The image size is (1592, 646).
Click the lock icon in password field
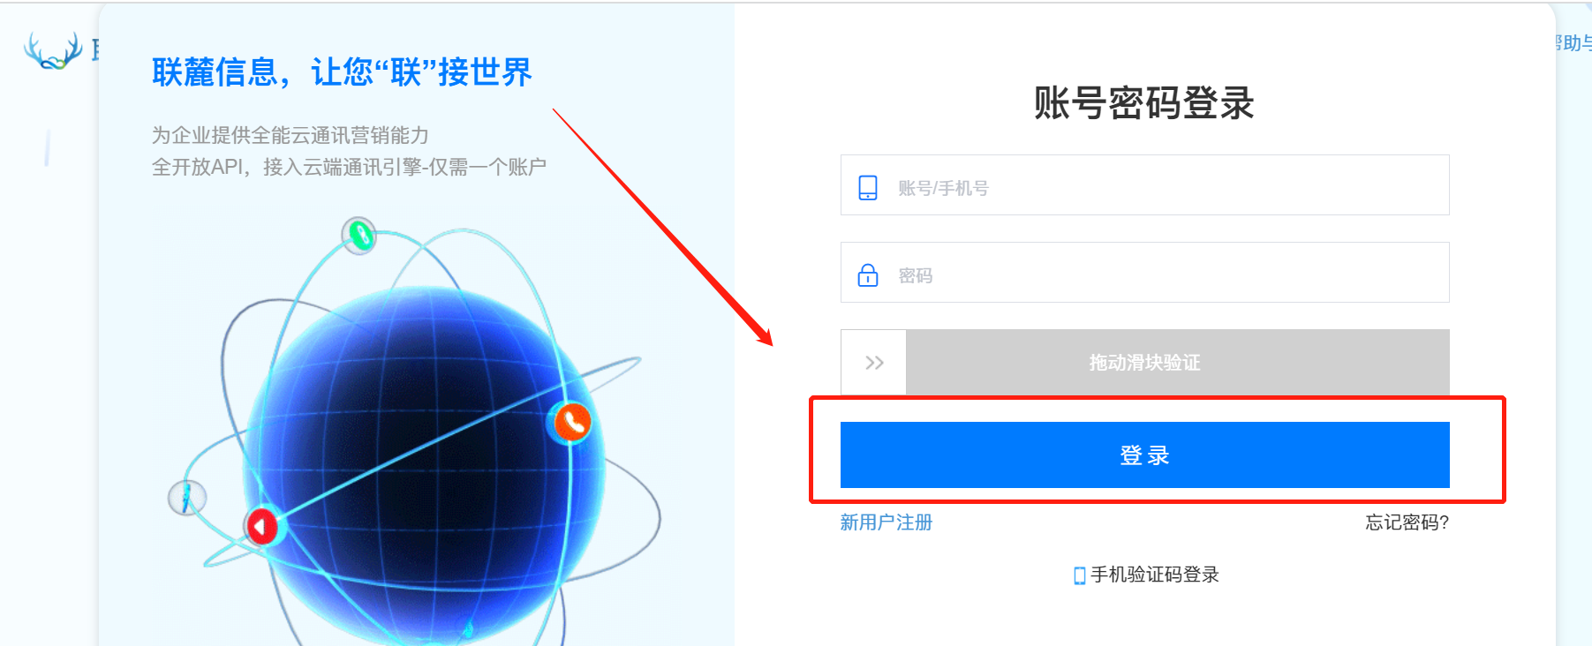(x=868, y=274)
